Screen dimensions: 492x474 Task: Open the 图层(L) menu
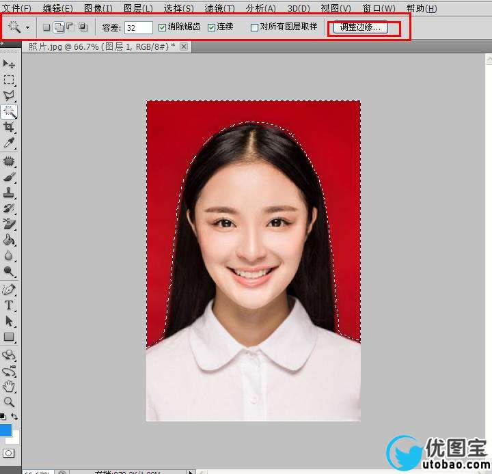coord(138,8)
